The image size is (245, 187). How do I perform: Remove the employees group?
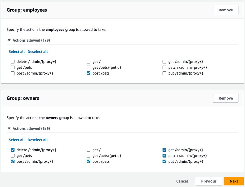pos(226,10)
